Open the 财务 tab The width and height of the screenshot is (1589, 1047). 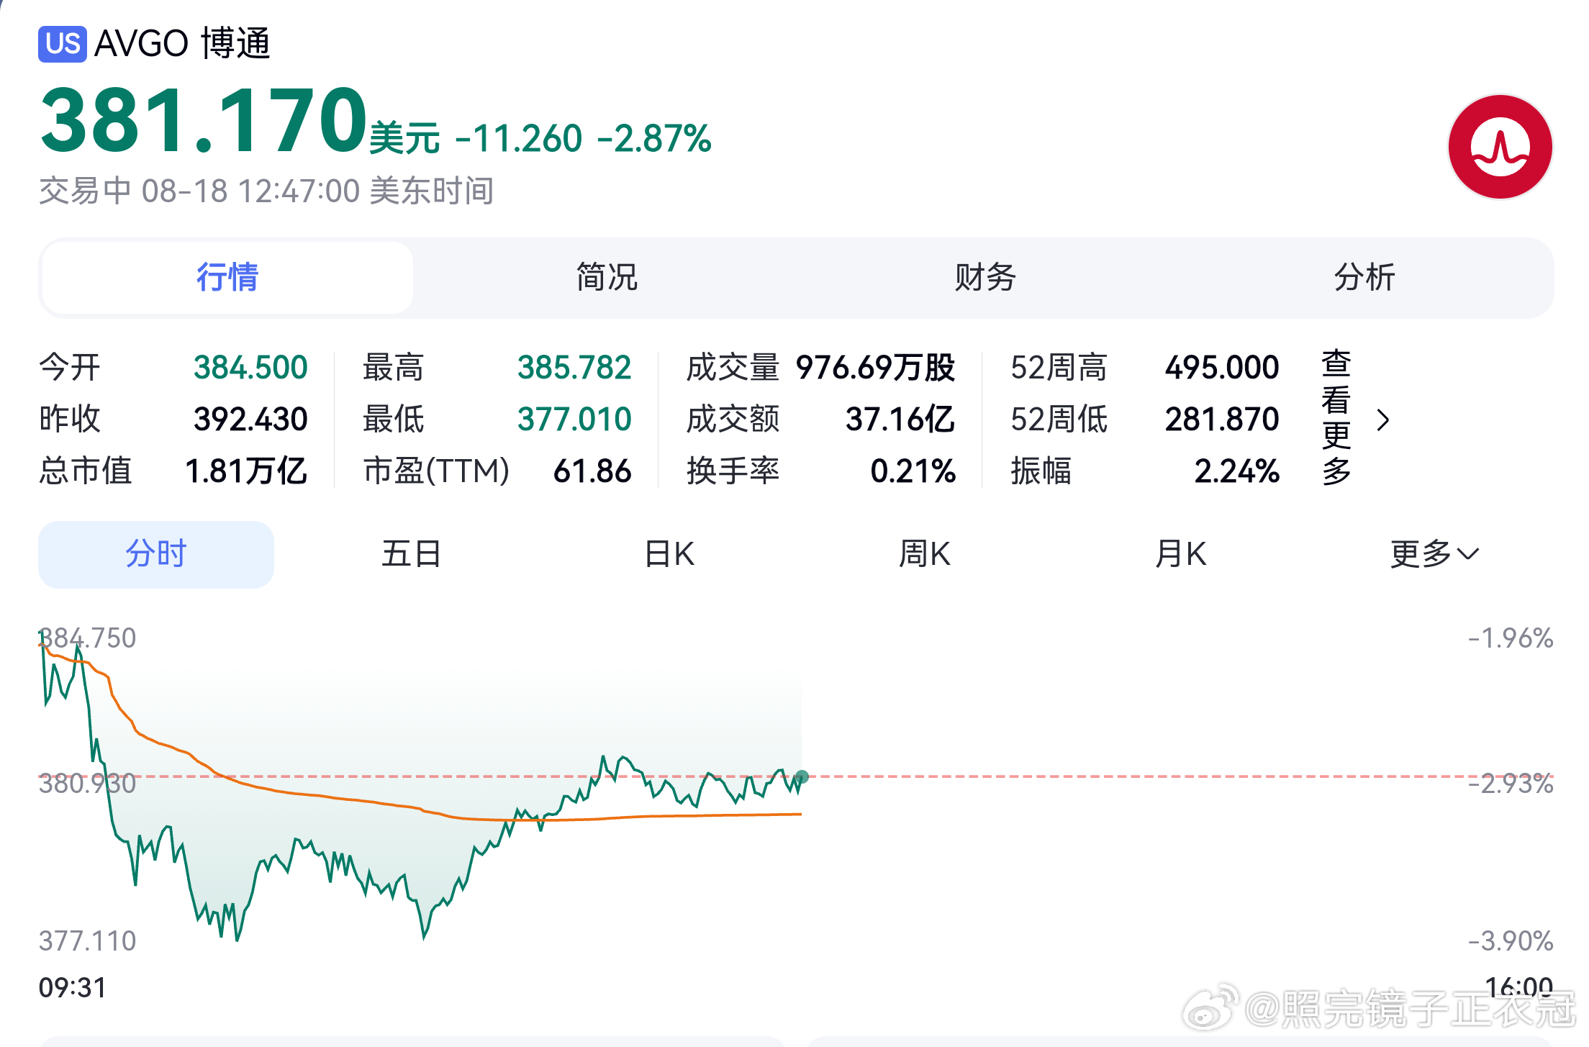click(985, 277)
